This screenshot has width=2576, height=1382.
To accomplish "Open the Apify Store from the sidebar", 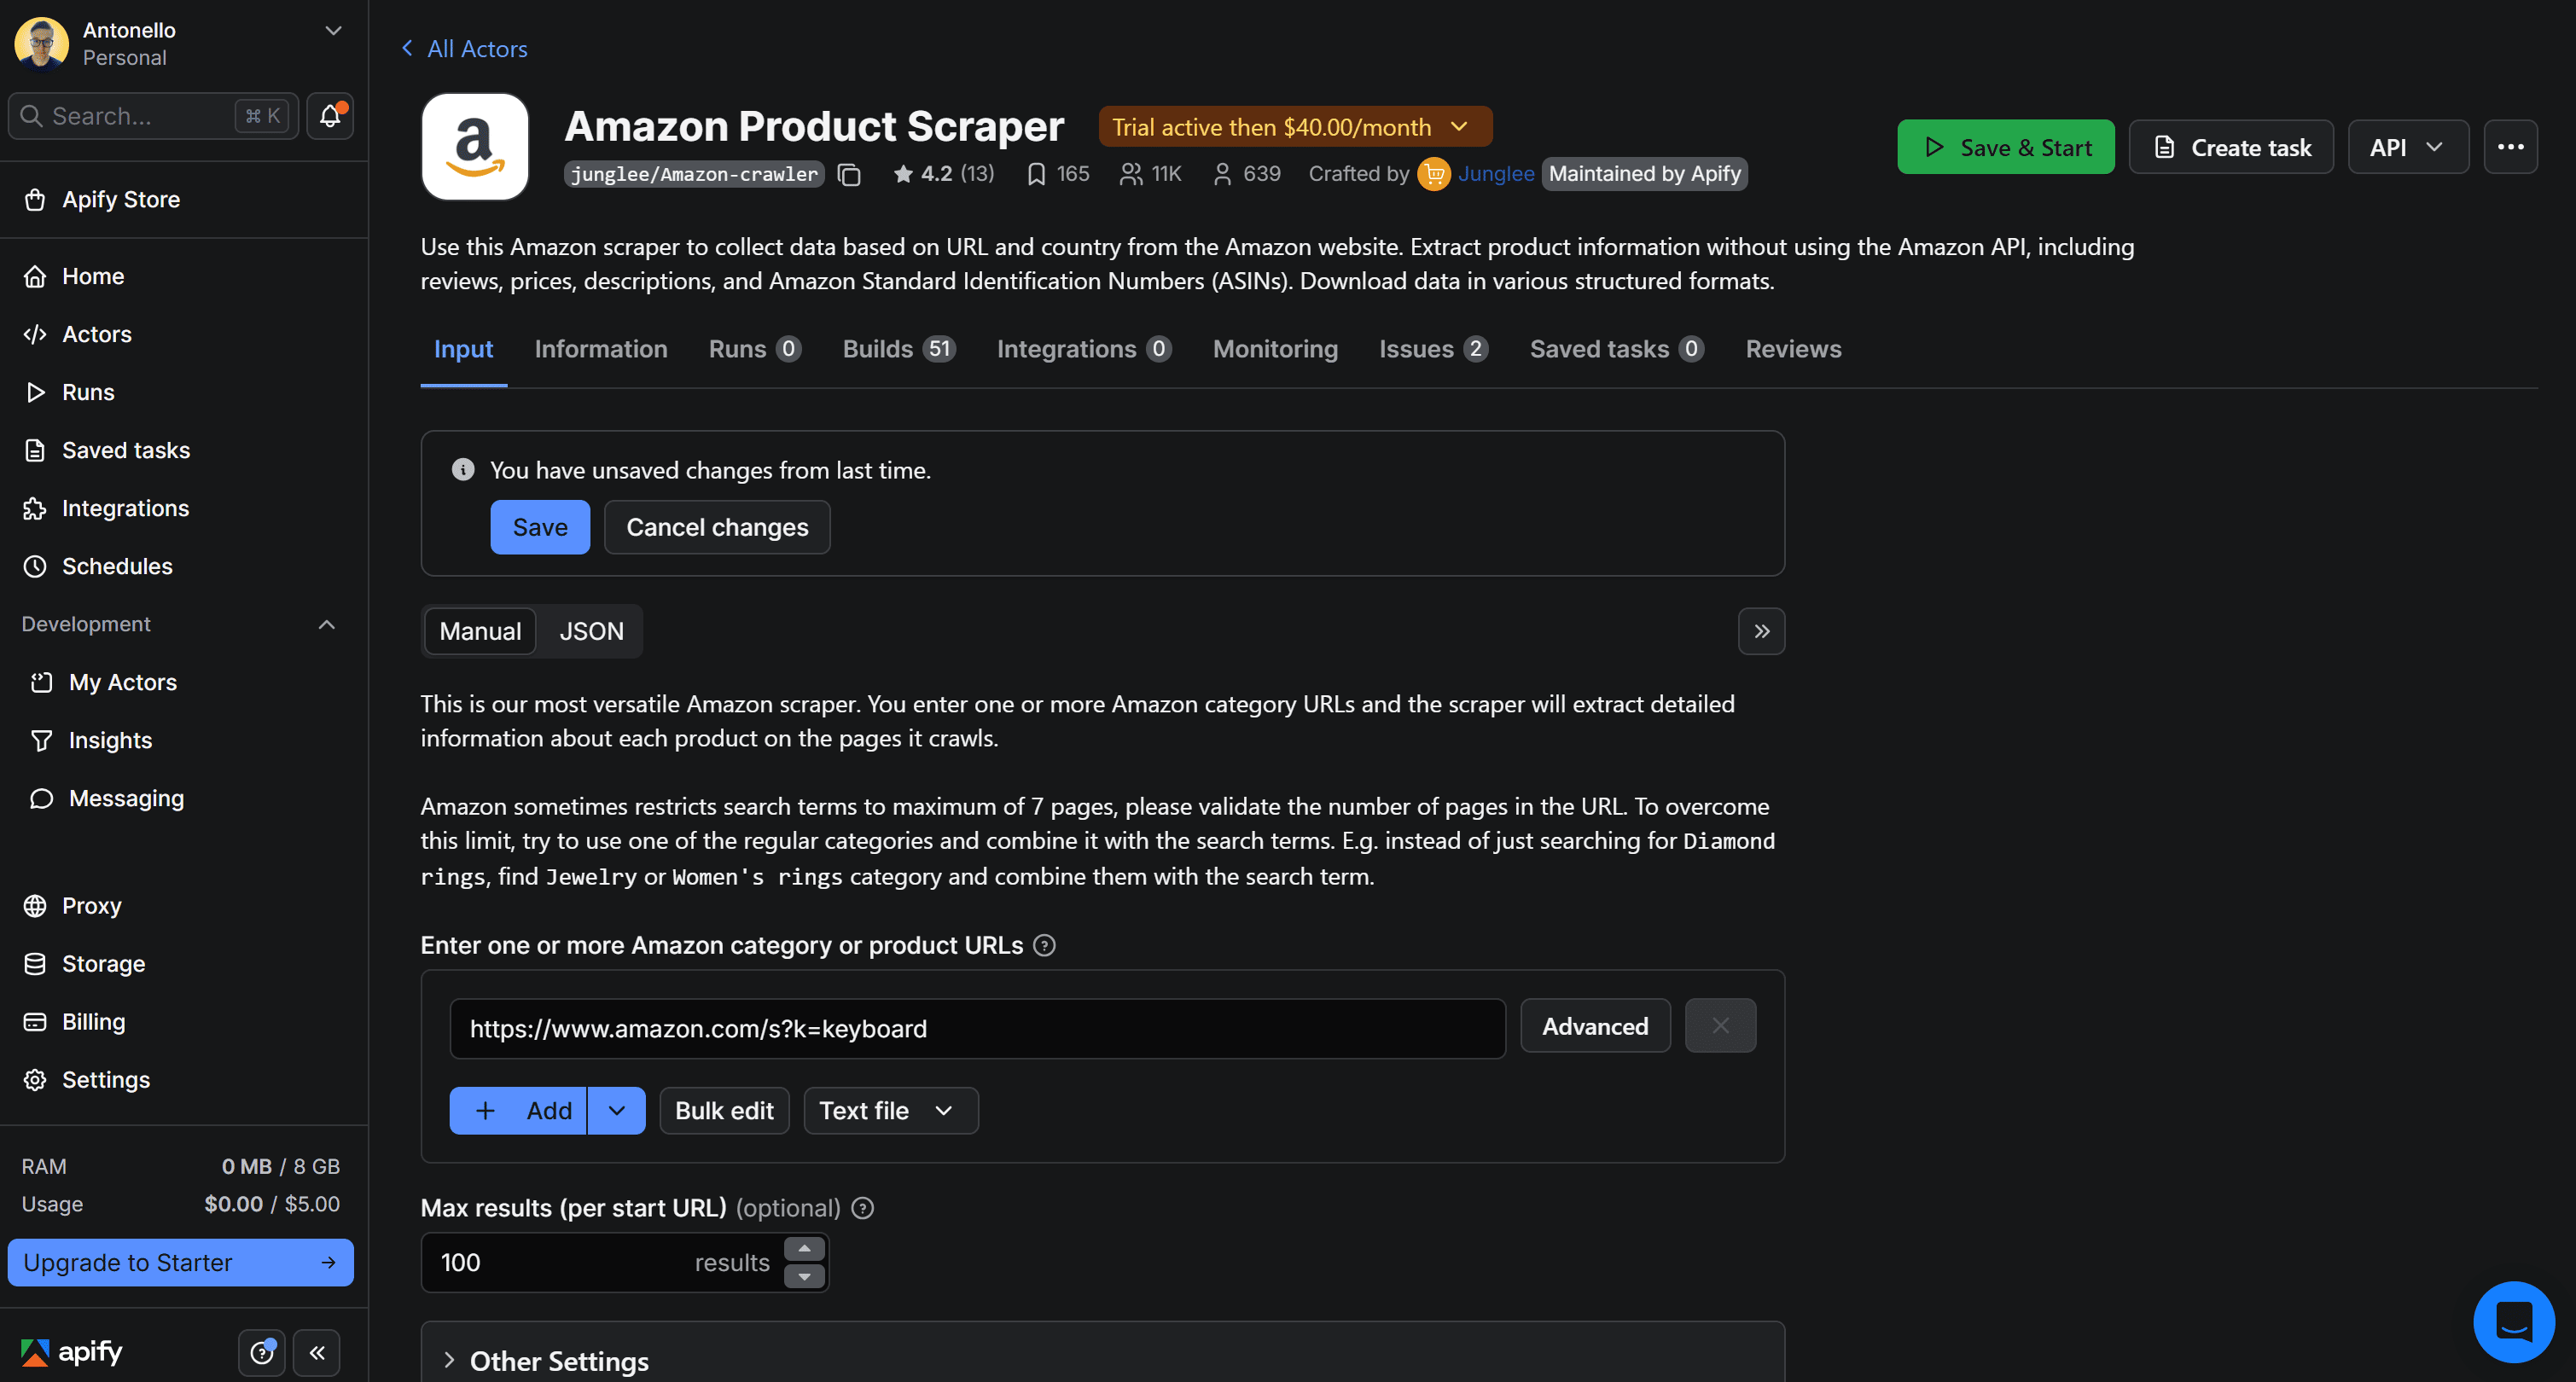I will click(121, 199).
